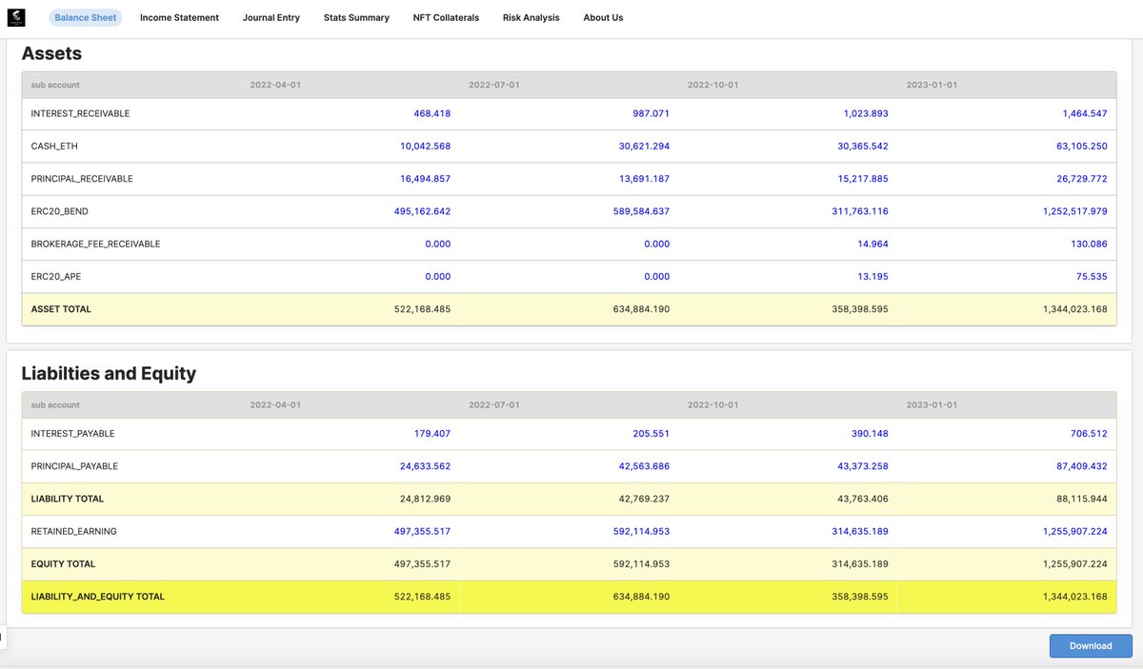
Task: Click RETAINED_EARNING sub account label
Action: point(73,531)
